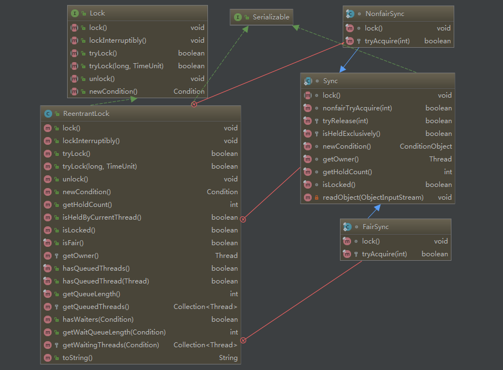Click the private lock icon beside readObject
The image size is (503, 370).
(x=317, y=197)
